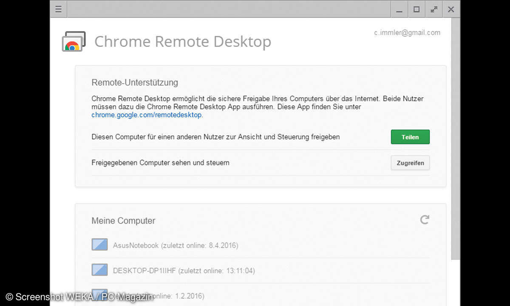The image size is (510, 306).
Task: Click the DESKTOP-DP1IIHF computer icon
Action: 99,270
